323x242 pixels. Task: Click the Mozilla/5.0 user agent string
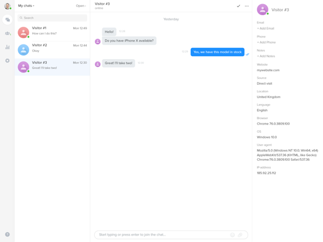(x=287, y=155)
